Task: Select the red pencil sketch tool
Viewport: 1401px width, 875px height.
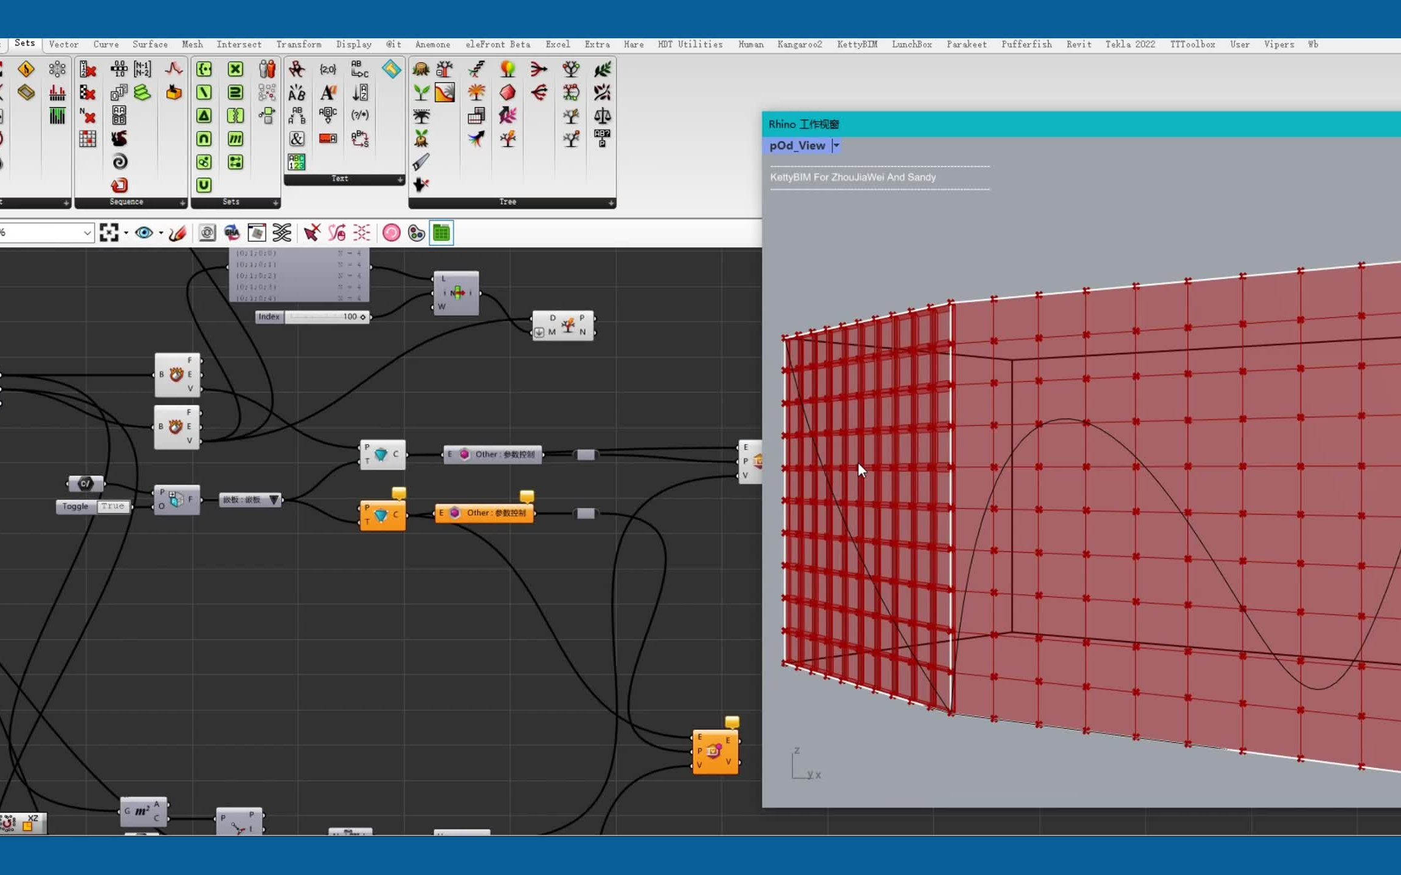Action: coord(178,233)
